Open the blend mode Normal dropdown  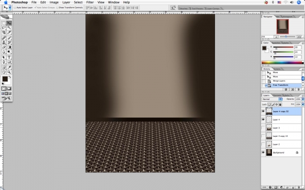click(272, 99)
